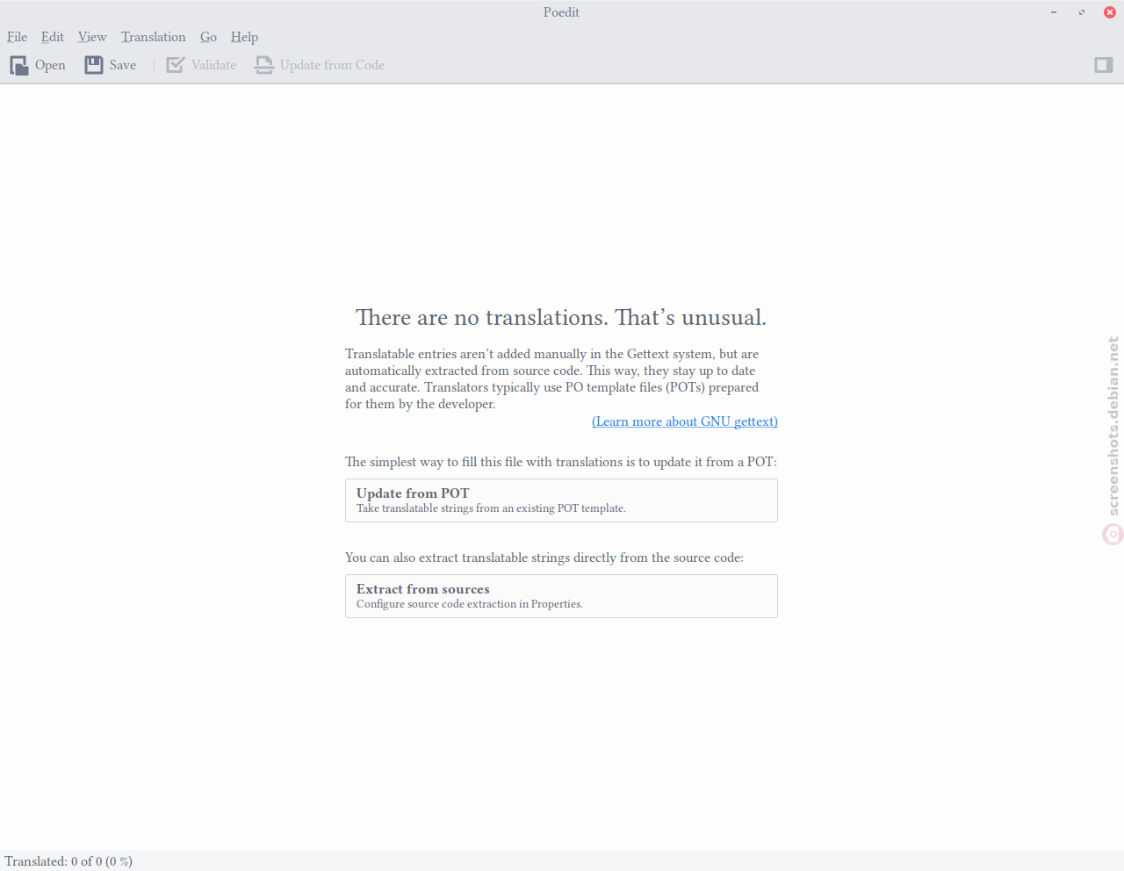Viewport: 1124px width, 871px height.
Task: Click the Update from POT button
Action: 561,500
